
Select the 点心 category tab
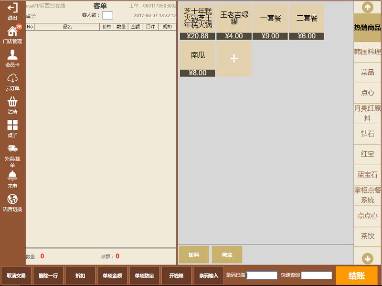click(367, 93)
